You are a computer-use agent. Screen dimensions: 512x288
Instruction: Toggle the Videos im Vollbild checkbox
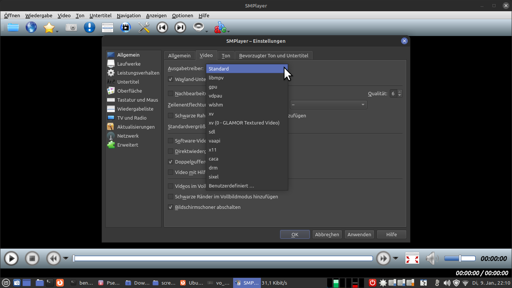171,186
